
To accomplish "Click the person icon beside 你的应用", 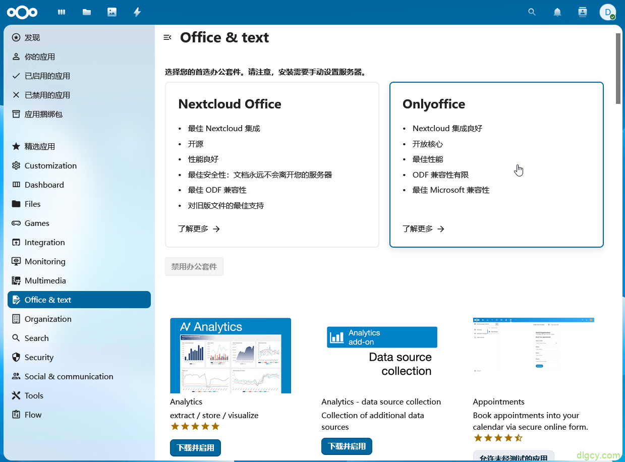I will (16, 56).
